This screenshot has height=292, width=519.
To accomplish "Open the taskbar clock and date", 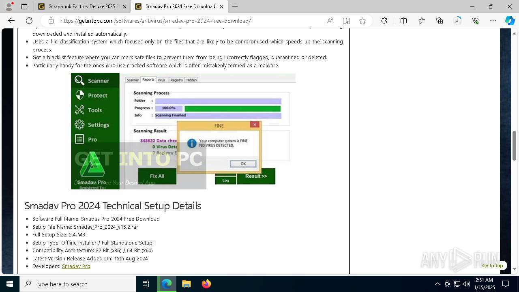I will click(x=484, y=284).
